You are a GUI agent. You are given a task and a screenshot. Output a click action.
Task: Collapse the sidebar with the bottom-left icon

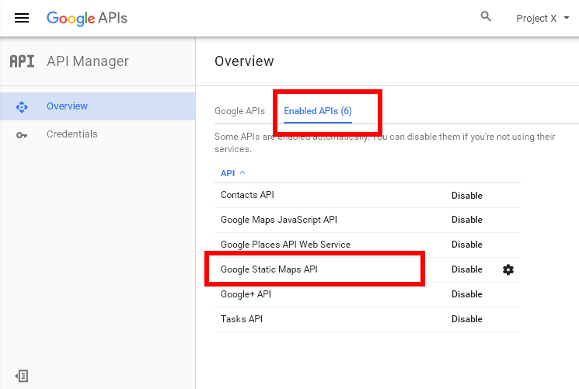(x=22, y=376)
